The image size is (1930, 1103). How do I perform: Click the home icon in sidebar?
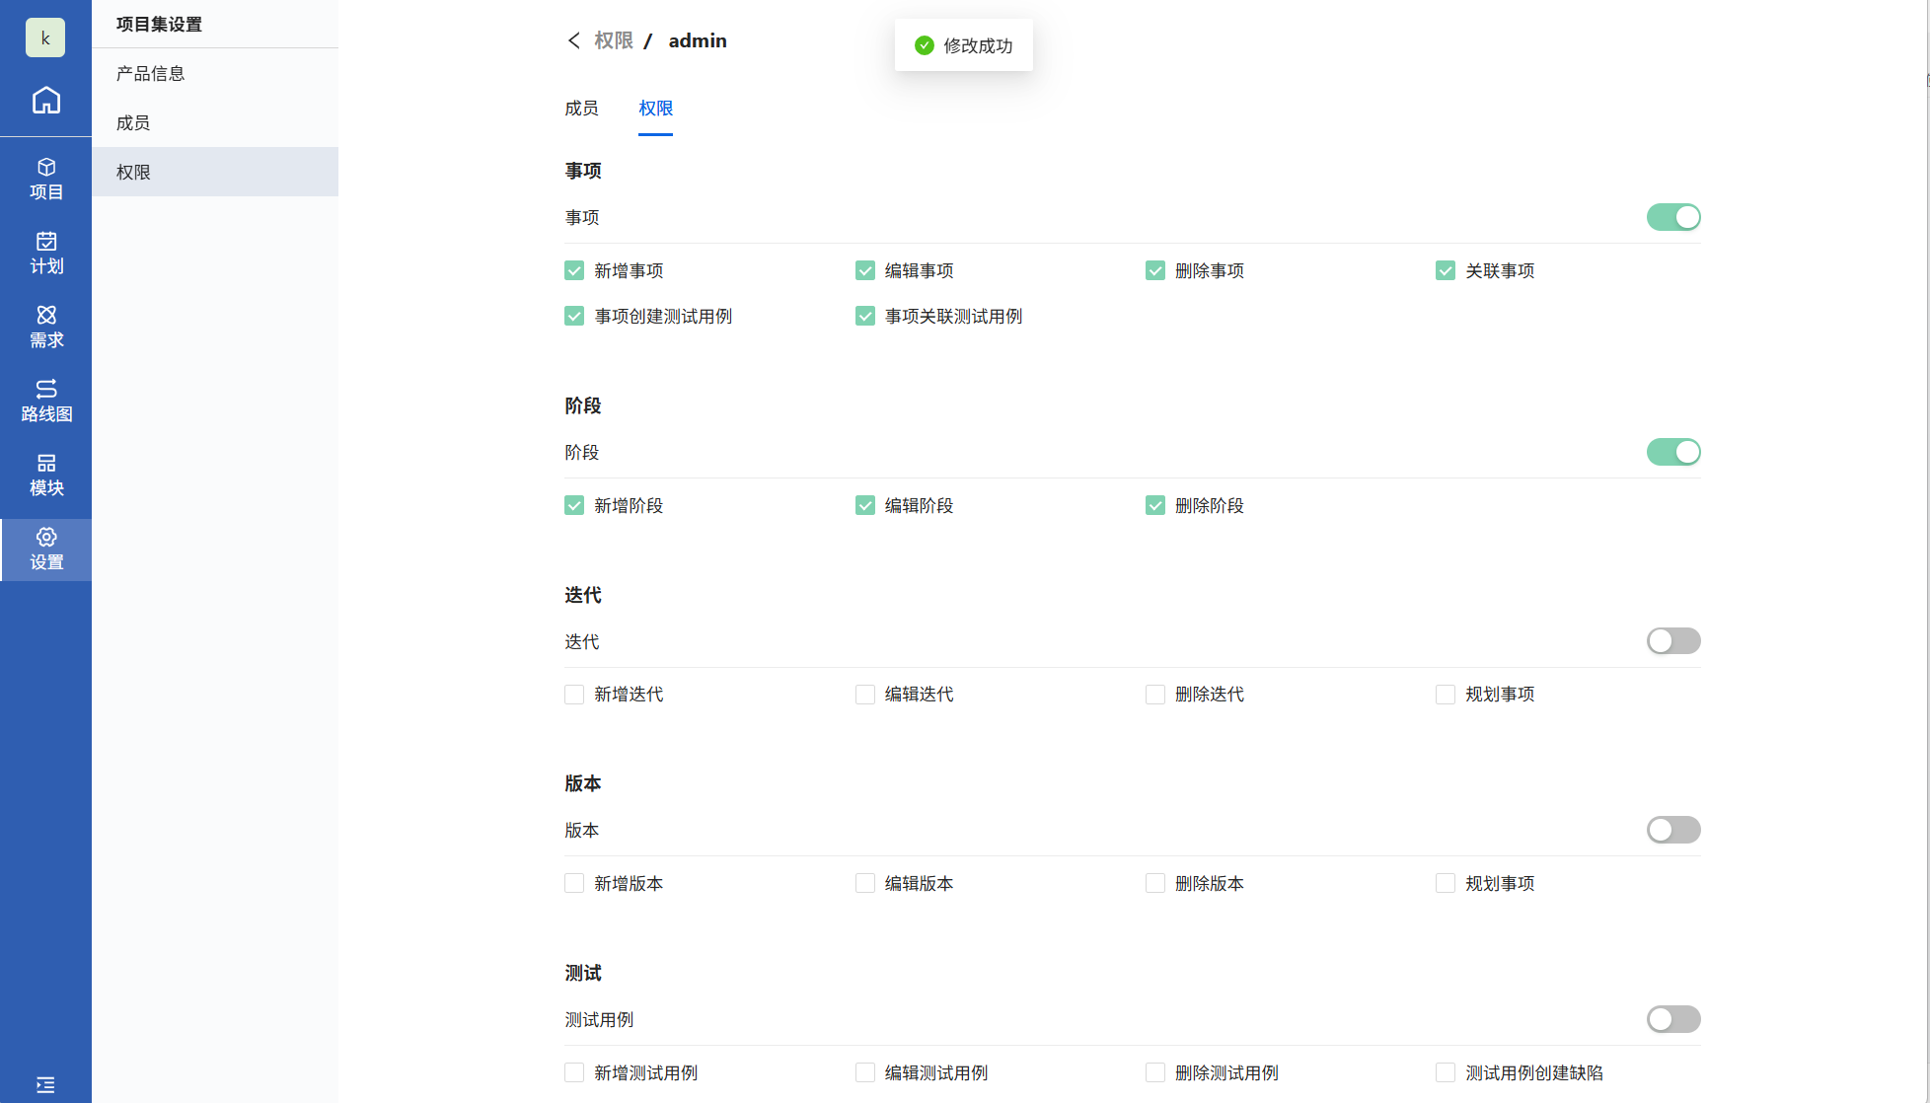[x=45, y=101]
